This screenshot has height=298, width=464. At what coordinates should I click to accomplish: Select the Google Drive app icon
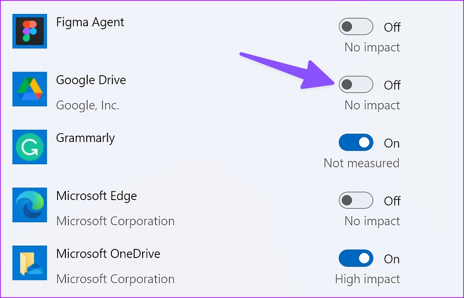[30, 89]
